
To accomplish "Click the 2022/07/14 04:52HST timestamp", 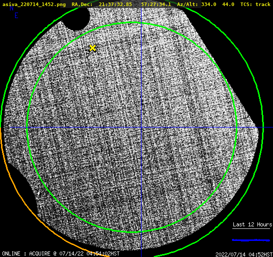I will 244,254.
